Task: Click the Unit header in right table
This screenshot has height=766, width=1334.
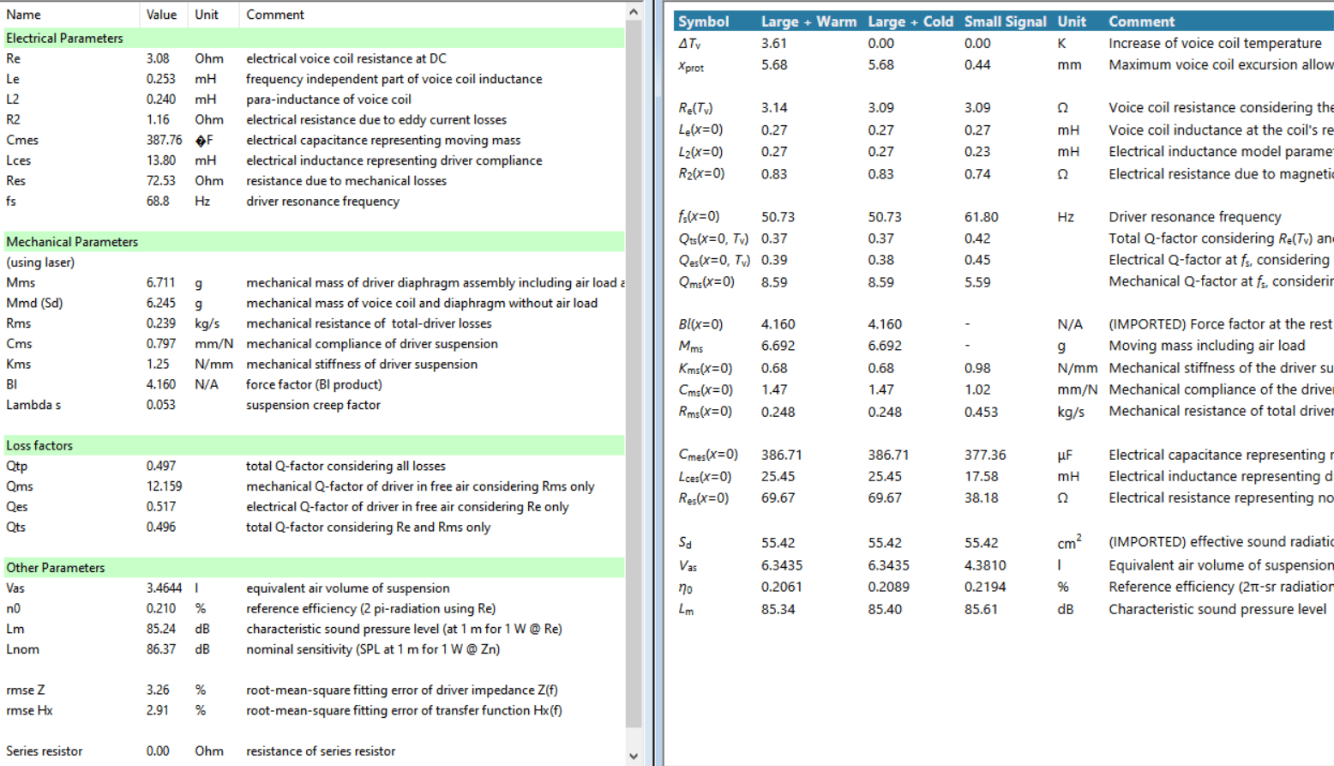Action: click(x=1072, y=21)
